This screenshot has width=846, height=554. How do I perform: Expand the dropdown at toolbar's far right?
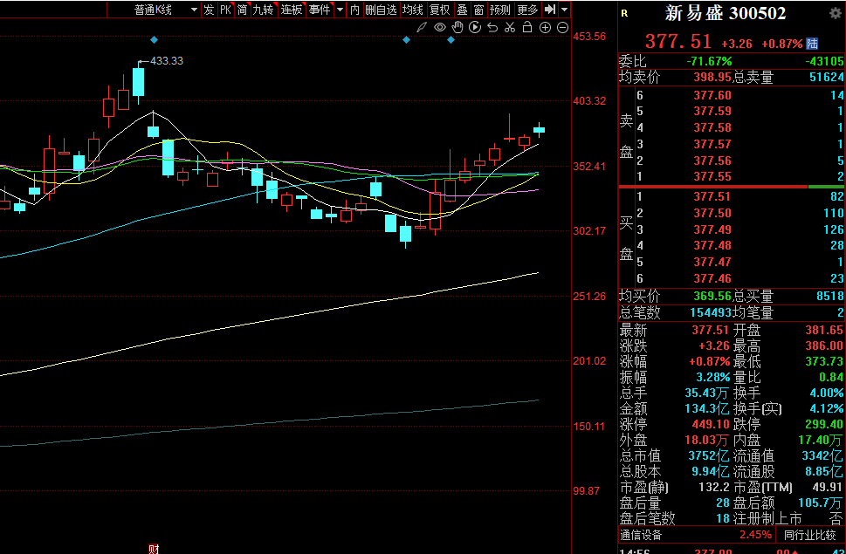click(565, 10)
